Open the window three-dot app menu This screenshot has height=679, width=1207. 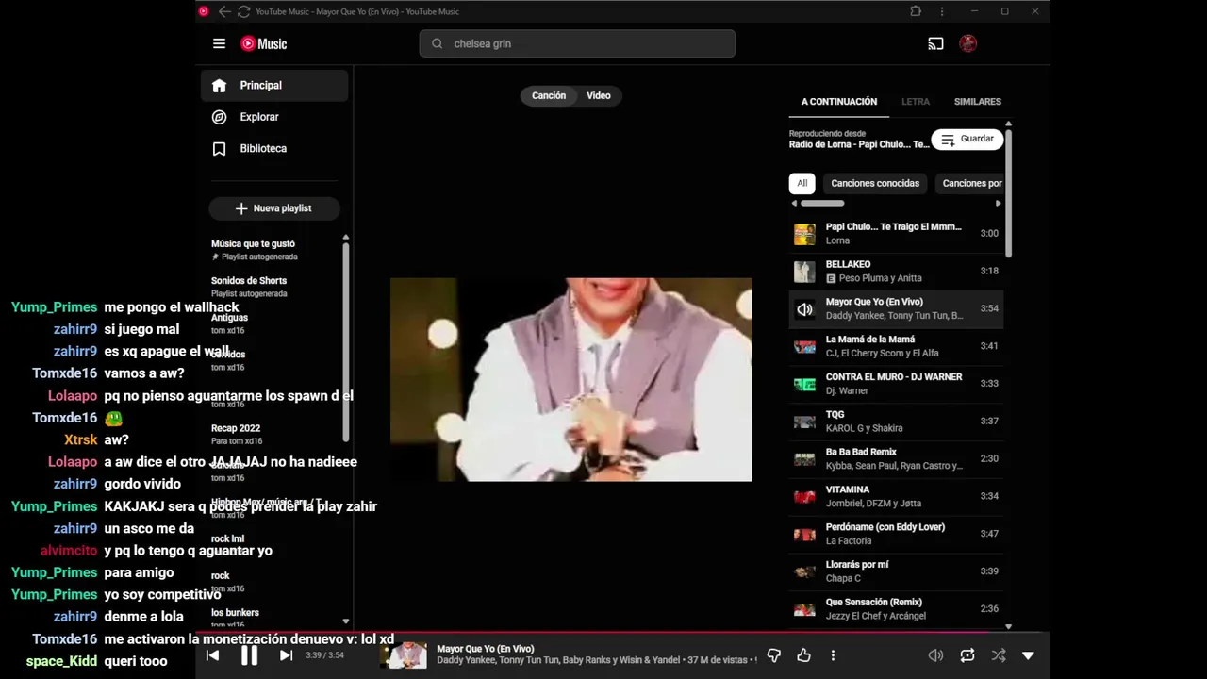[941, 11]
